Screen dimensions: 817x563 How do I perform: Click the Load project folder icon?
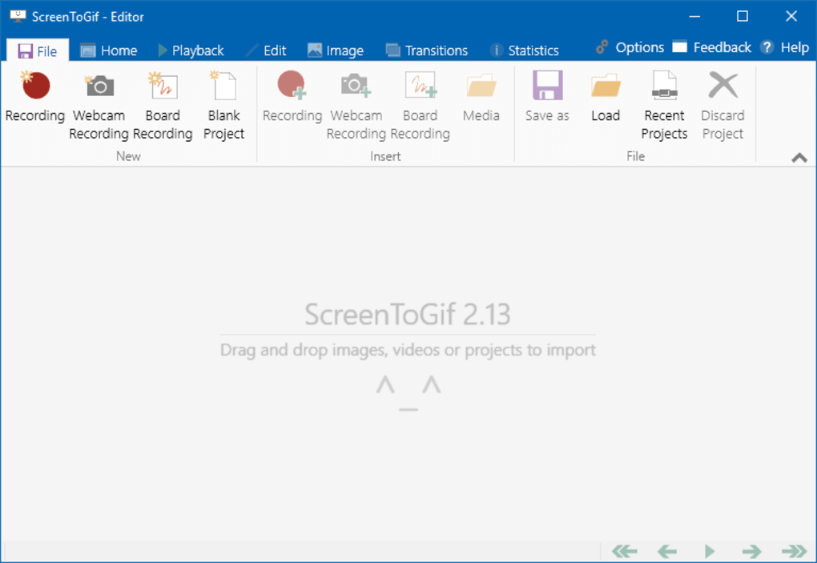pos(606,86)
